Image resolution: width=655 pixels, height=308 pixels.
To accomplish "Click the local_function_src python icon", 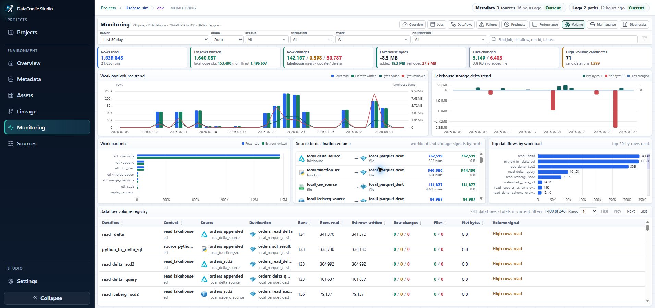I will coord(301,172).
